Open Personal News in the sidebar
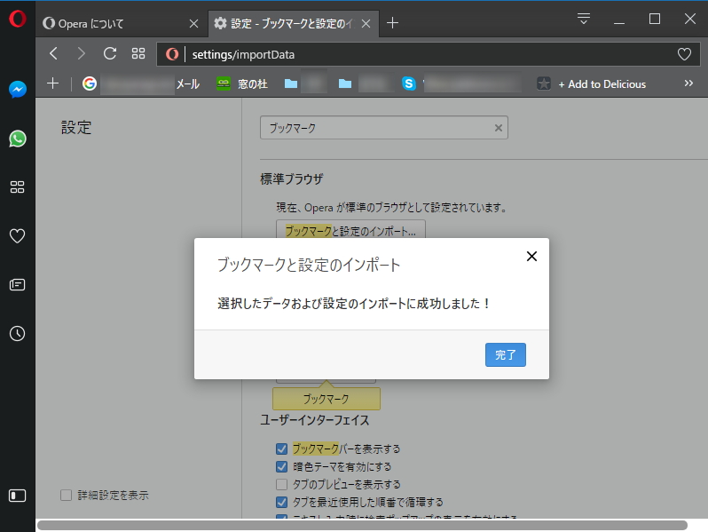 (17, 285)
